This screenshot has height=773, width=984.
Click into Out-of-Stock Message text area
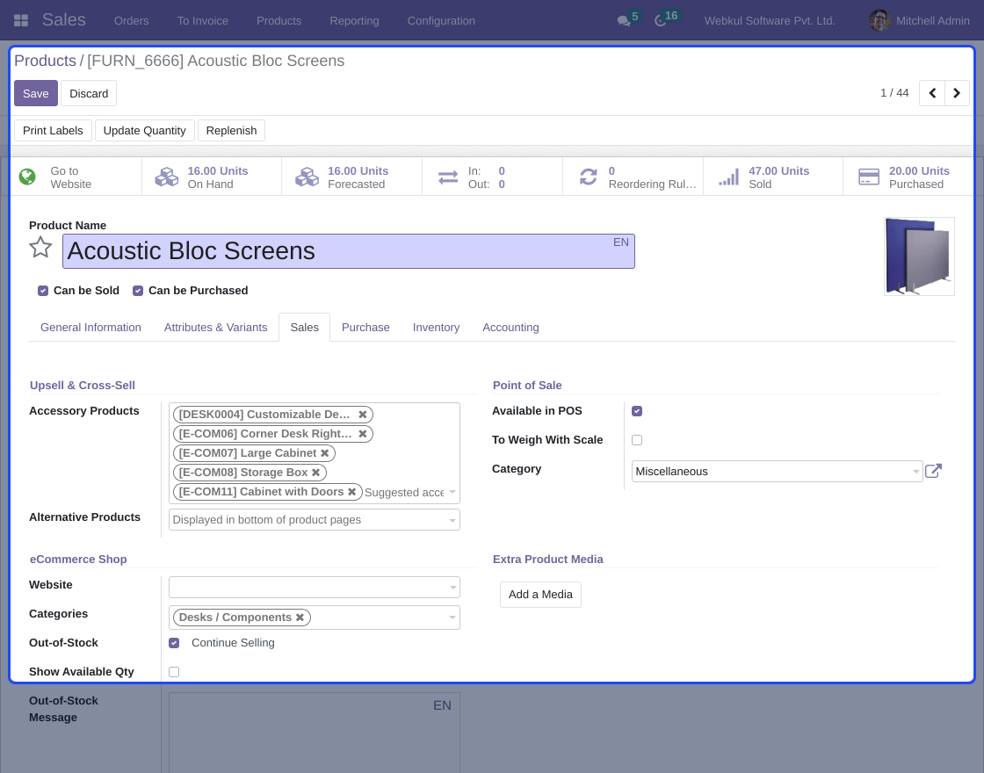(x=315, y=733)
